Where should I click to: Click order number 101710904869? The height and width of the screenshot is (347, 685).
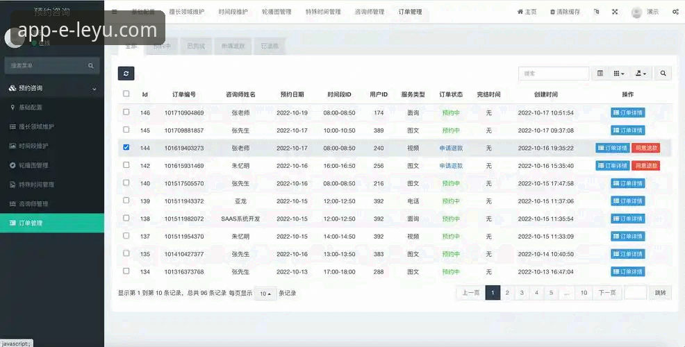tap(184, 112)
